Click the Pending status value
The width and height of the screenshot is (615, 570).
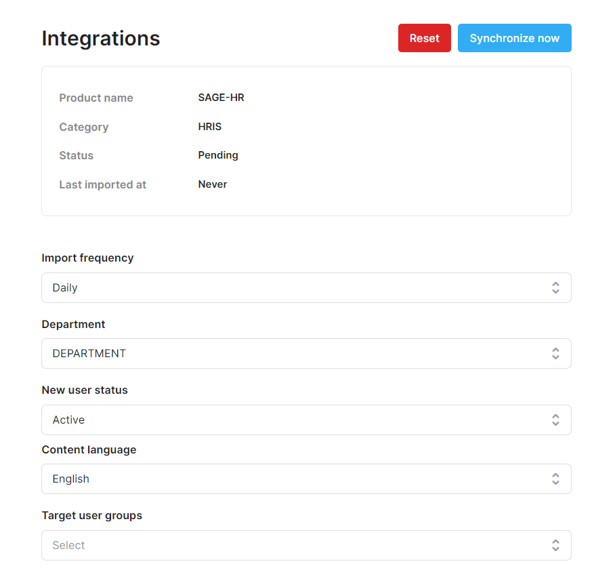218,155
